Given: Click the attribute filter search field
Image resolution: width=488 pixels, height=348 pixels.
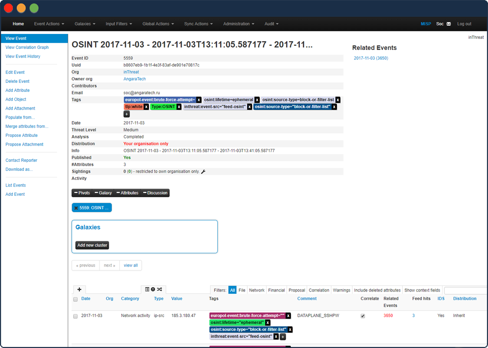Looking at the screenshot, I should (x=466, y=291).
